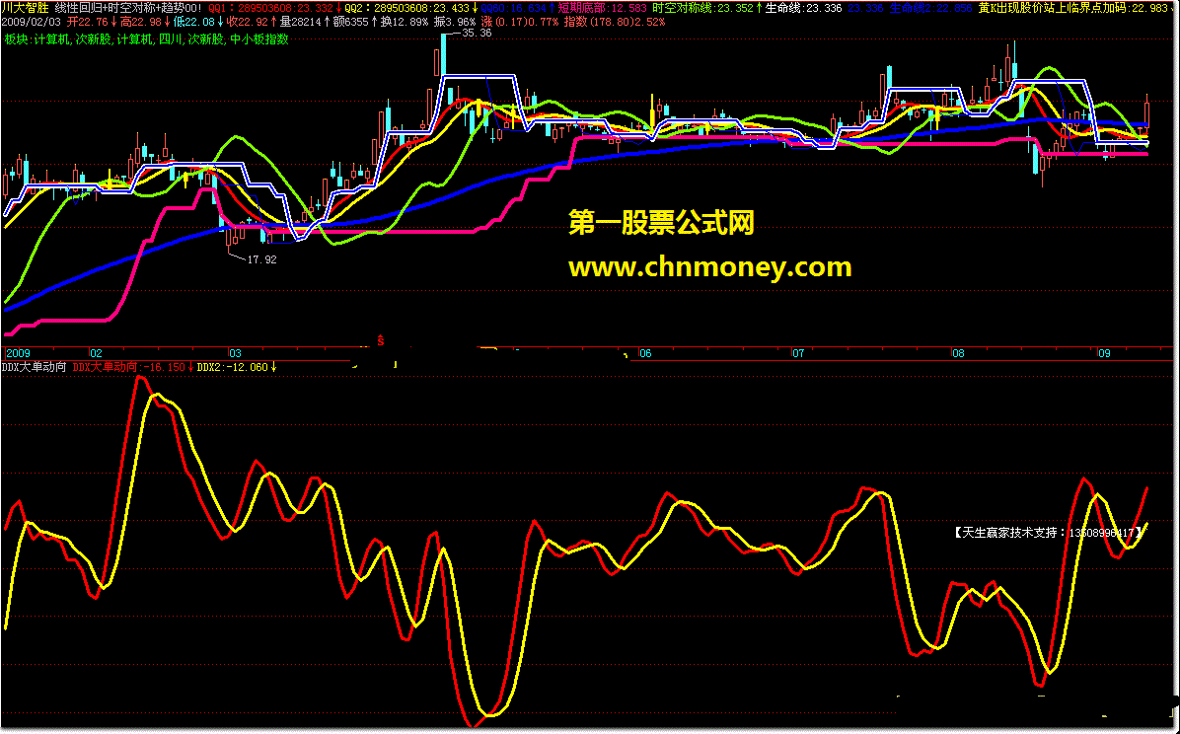
Task: Click the 06 month timeline marker
Action: click(x=645, y=353)
